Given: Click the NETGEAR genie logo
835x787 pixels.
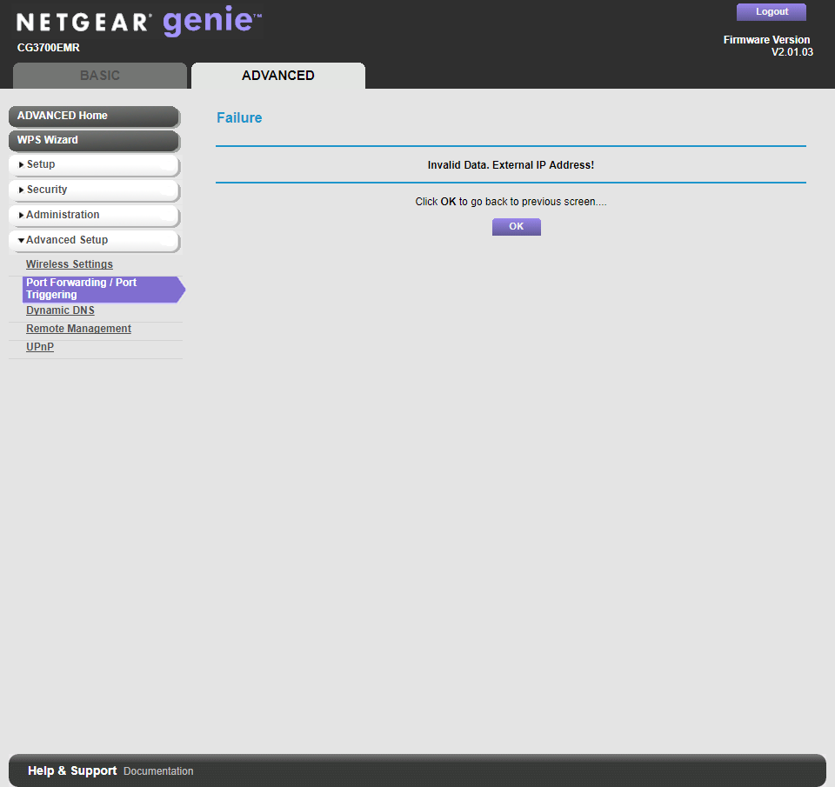Looking at the screenshot, I should tap(139, 22).
